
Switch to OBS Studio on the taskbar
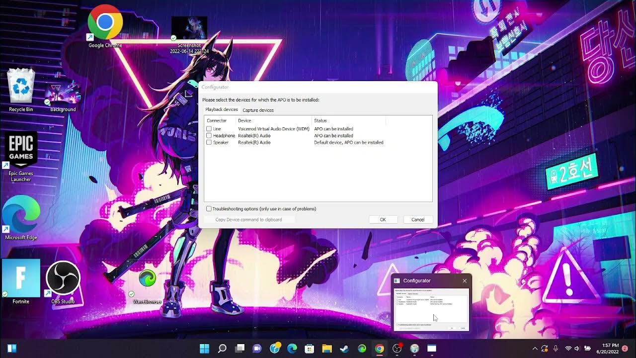point(397,349)
